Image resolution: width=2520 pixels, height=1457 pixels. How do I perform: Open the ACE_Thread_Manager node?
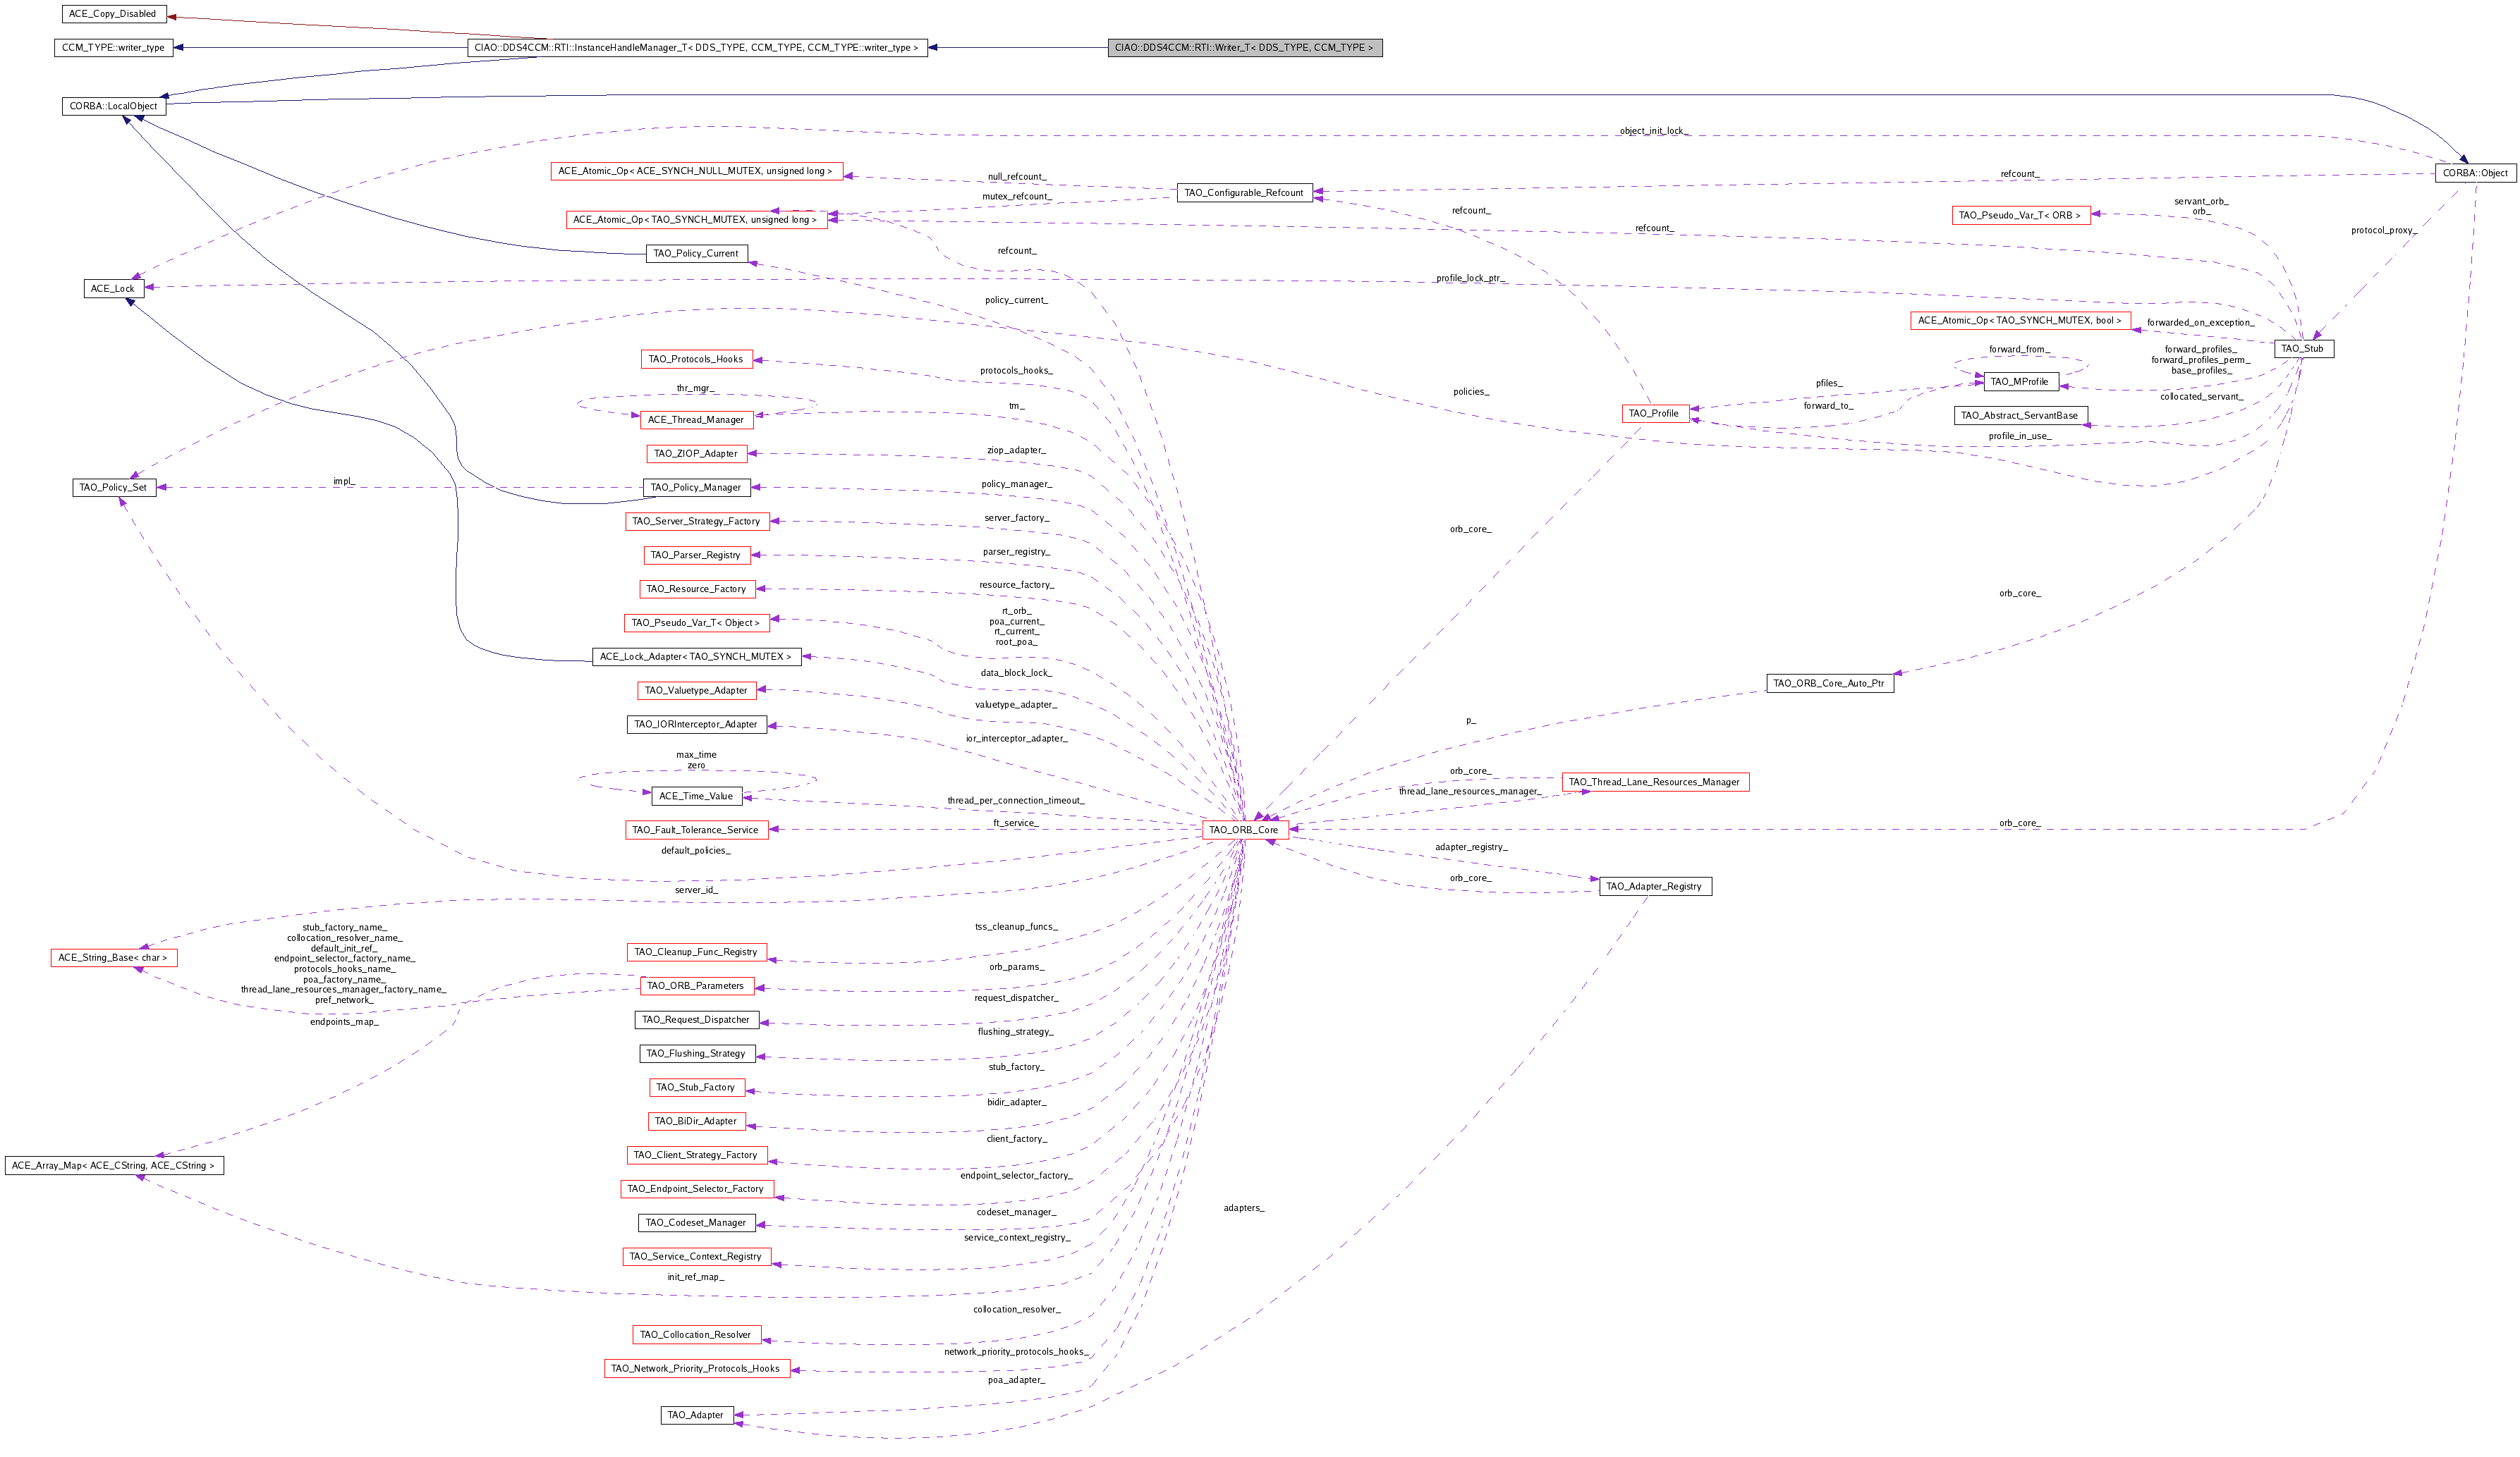tap(696, 419)
